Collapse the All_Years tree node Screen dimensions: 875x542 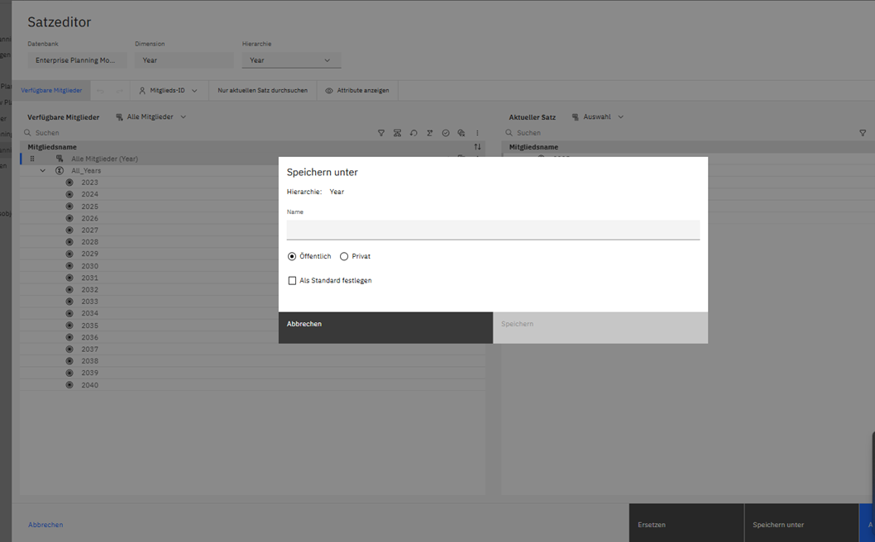(x=43, y=171)
